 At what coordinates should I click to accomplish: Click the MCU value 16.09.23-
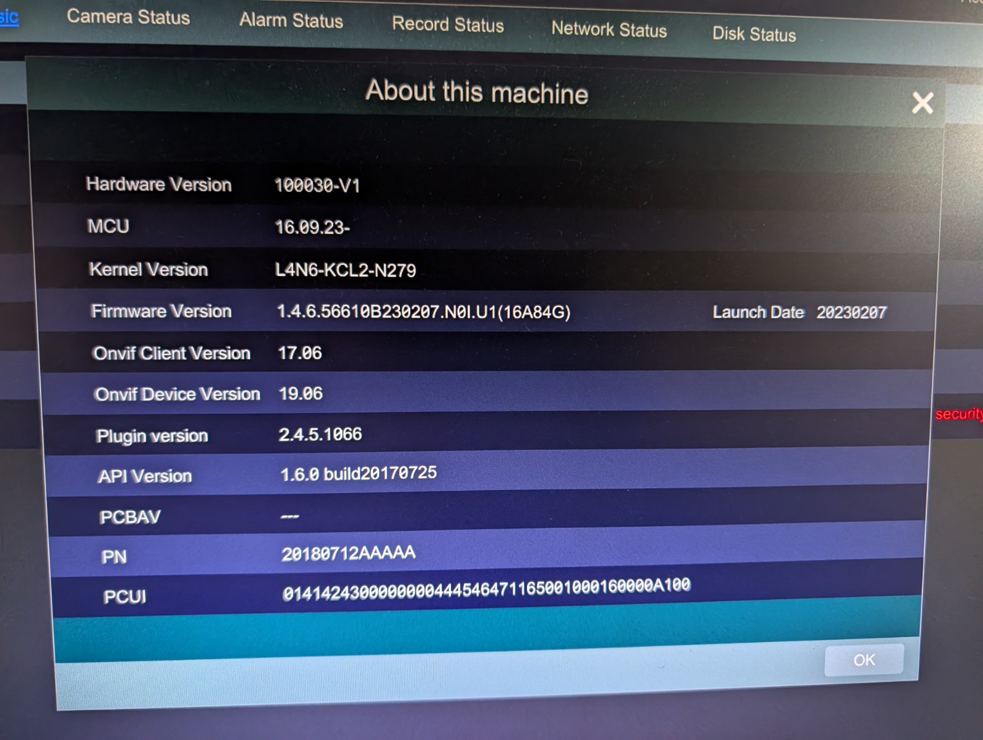[x=312, y=227]
